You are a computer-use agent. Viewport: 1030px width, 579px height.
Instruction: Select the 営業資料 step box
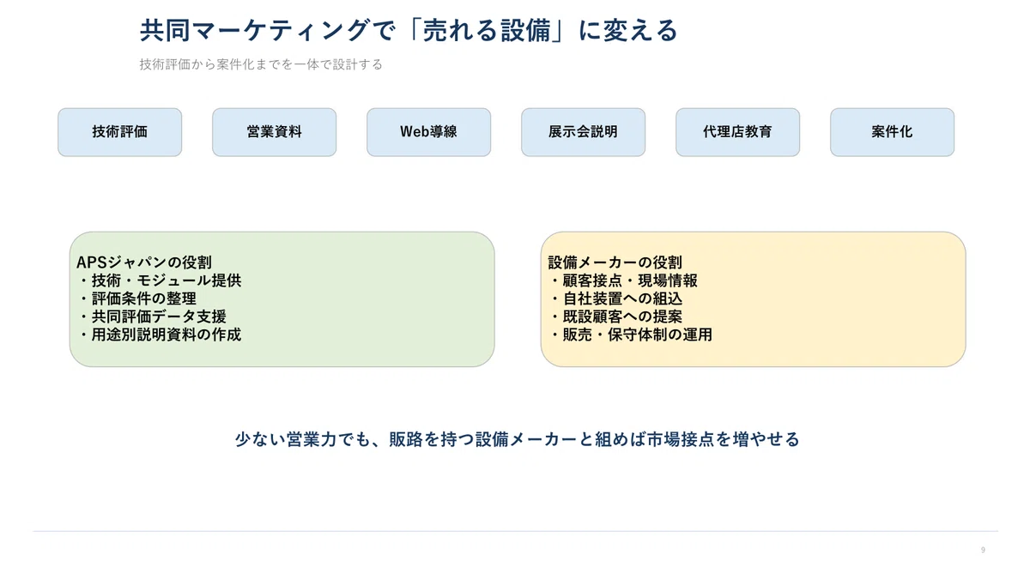click(x=275, y=132)
